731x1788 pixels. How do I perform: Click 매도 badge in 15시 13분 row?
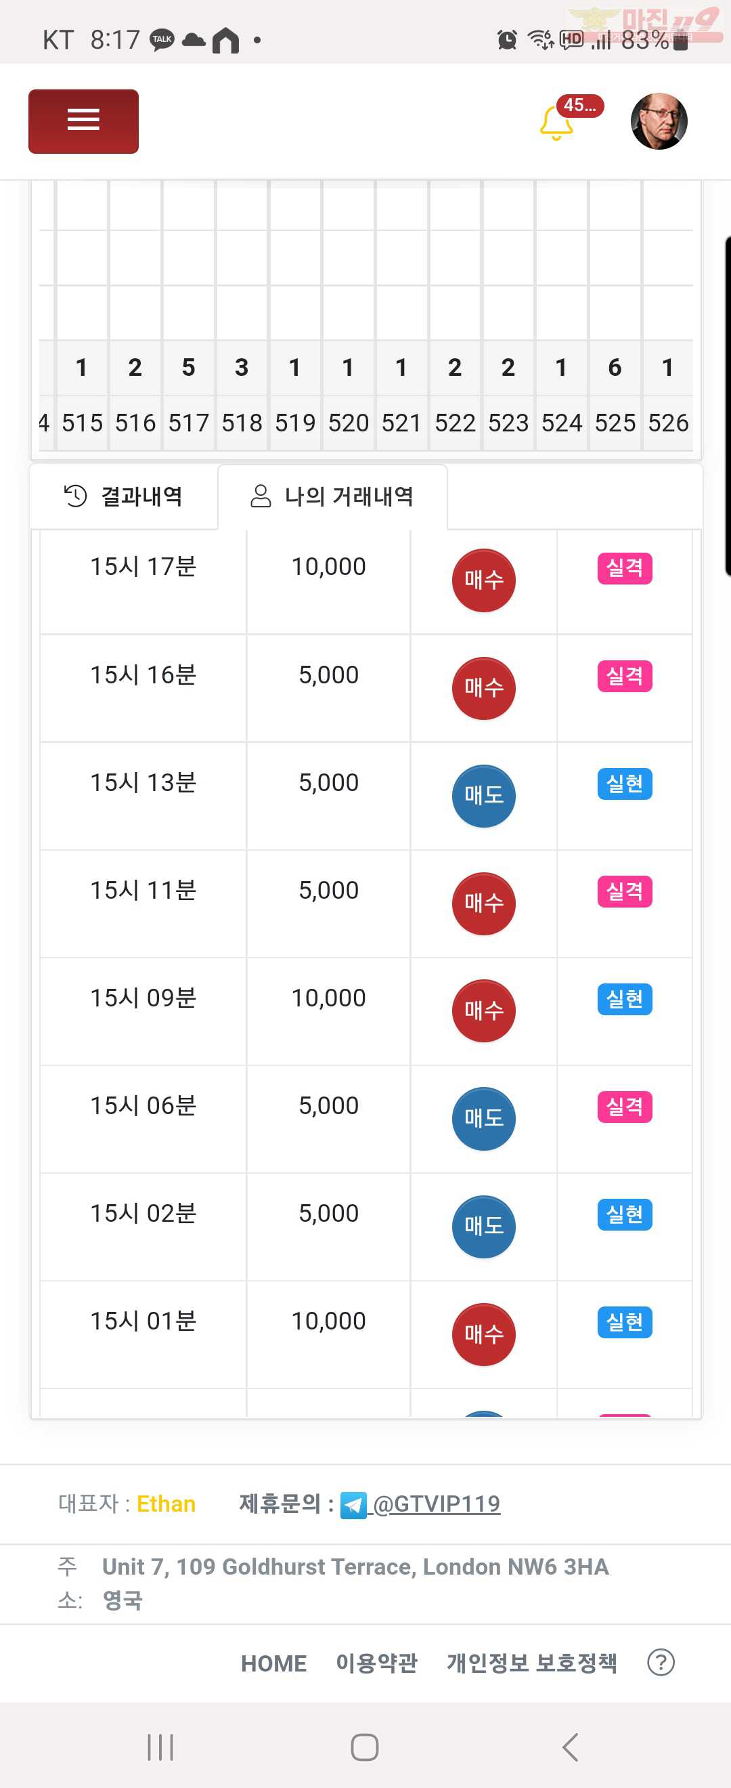click(x=483, y=795)
